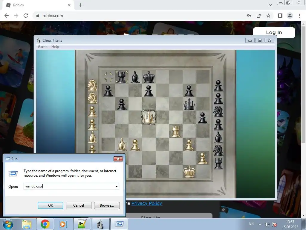Minimize the Chess Titans window
The height and width of the screenshot is (230, 306).
point(250,40)
